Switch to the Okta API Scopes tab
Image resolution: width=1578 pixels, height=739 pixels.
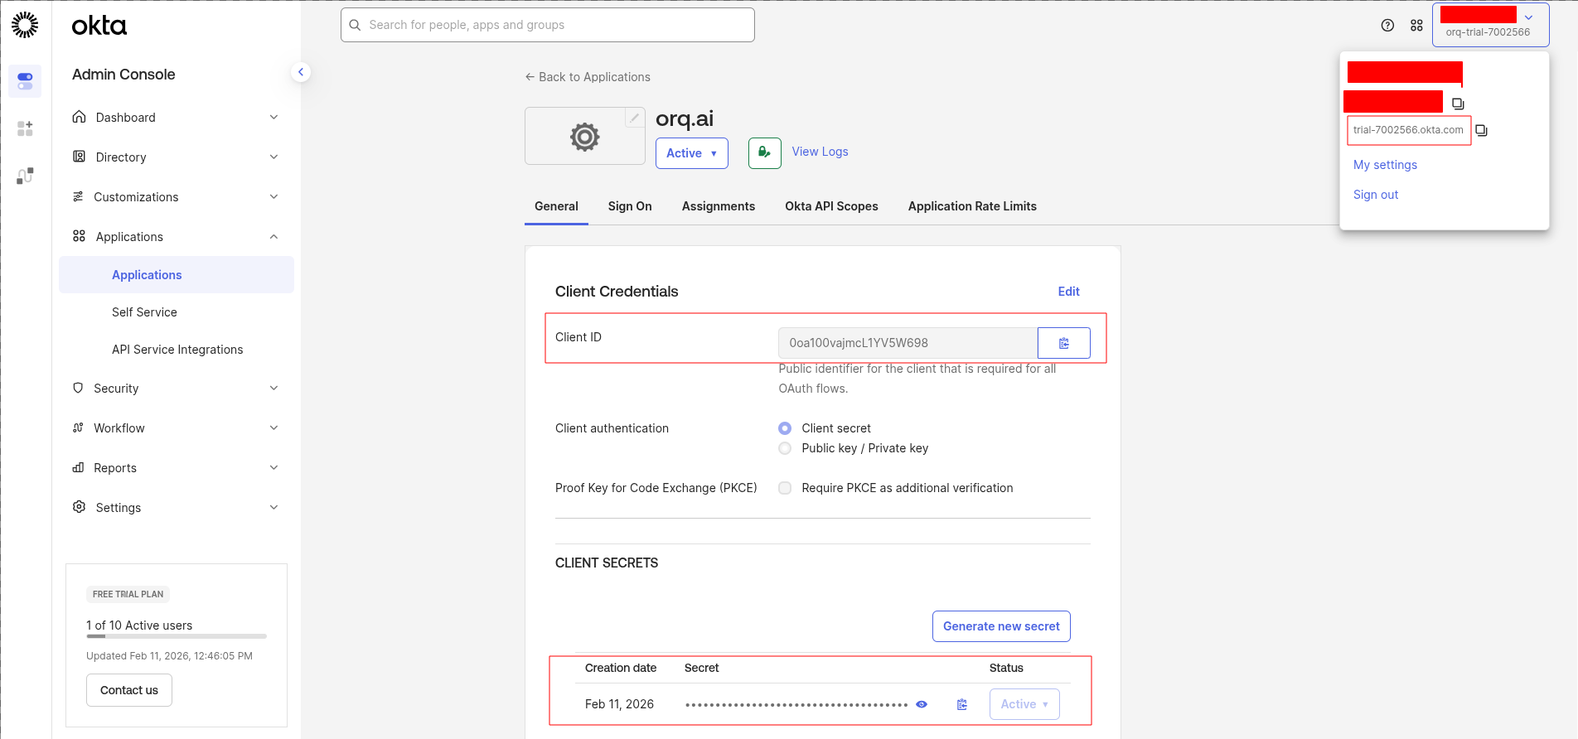831,206
